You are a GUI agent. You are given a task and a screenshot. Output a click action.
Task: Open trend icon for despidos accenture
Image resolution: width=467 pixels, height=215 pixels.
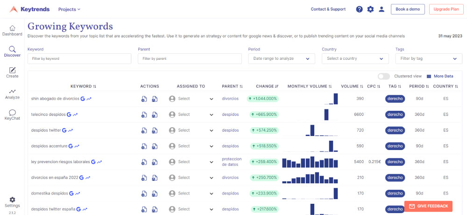tap(77, 146)
